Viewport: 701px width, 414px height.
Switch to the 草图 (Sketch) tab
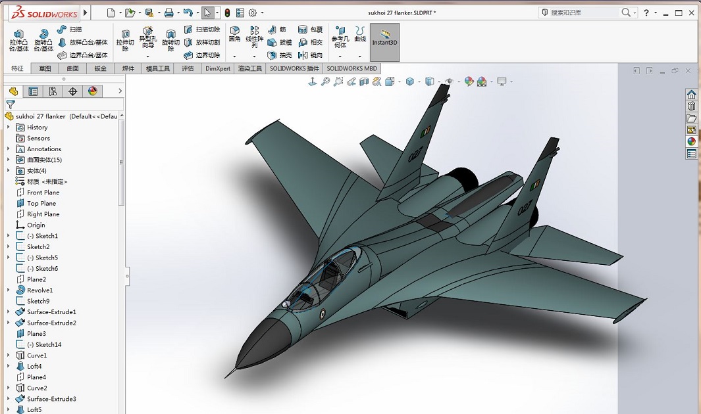pyautogui.click(x=45, y=68)
